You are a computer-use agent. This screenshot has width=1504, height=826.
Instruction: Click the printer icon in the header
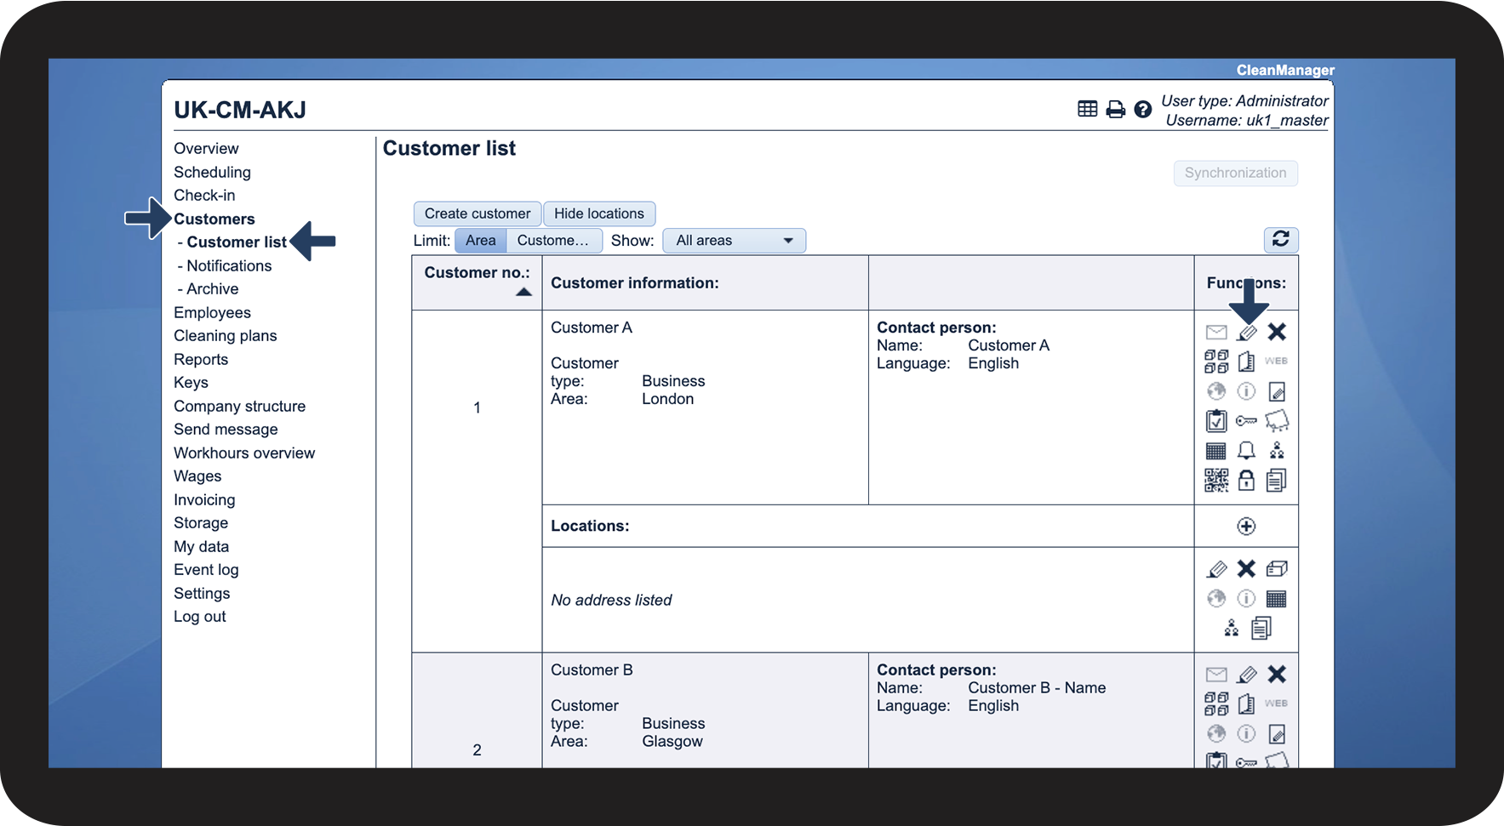point(1115,110)
